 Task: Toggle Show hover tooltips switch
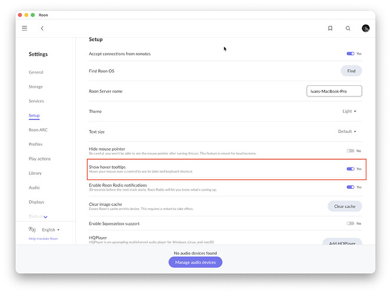point(350,169)
